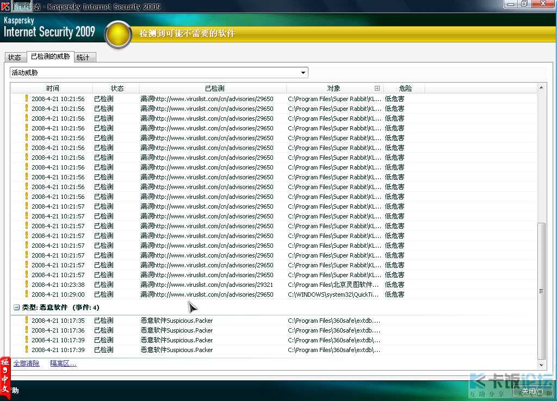Screen dimensions: 557x401
Task: Click the scrollbar down arrow
Action: pos(541,365)
